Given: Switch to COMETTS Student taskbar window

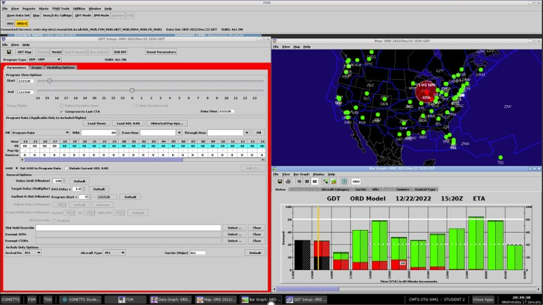Looking at the screenshot, I should (81, 300).
